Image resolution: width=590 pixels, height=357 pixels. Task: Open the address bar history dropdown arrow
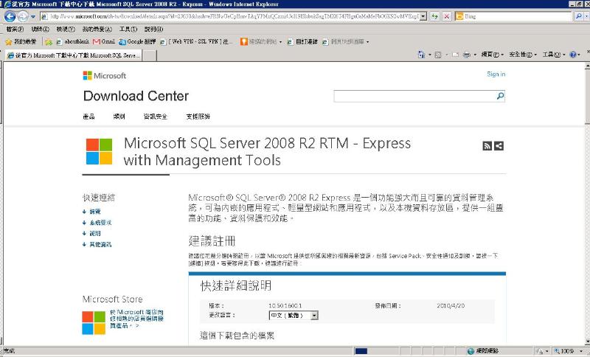point(423,16)
